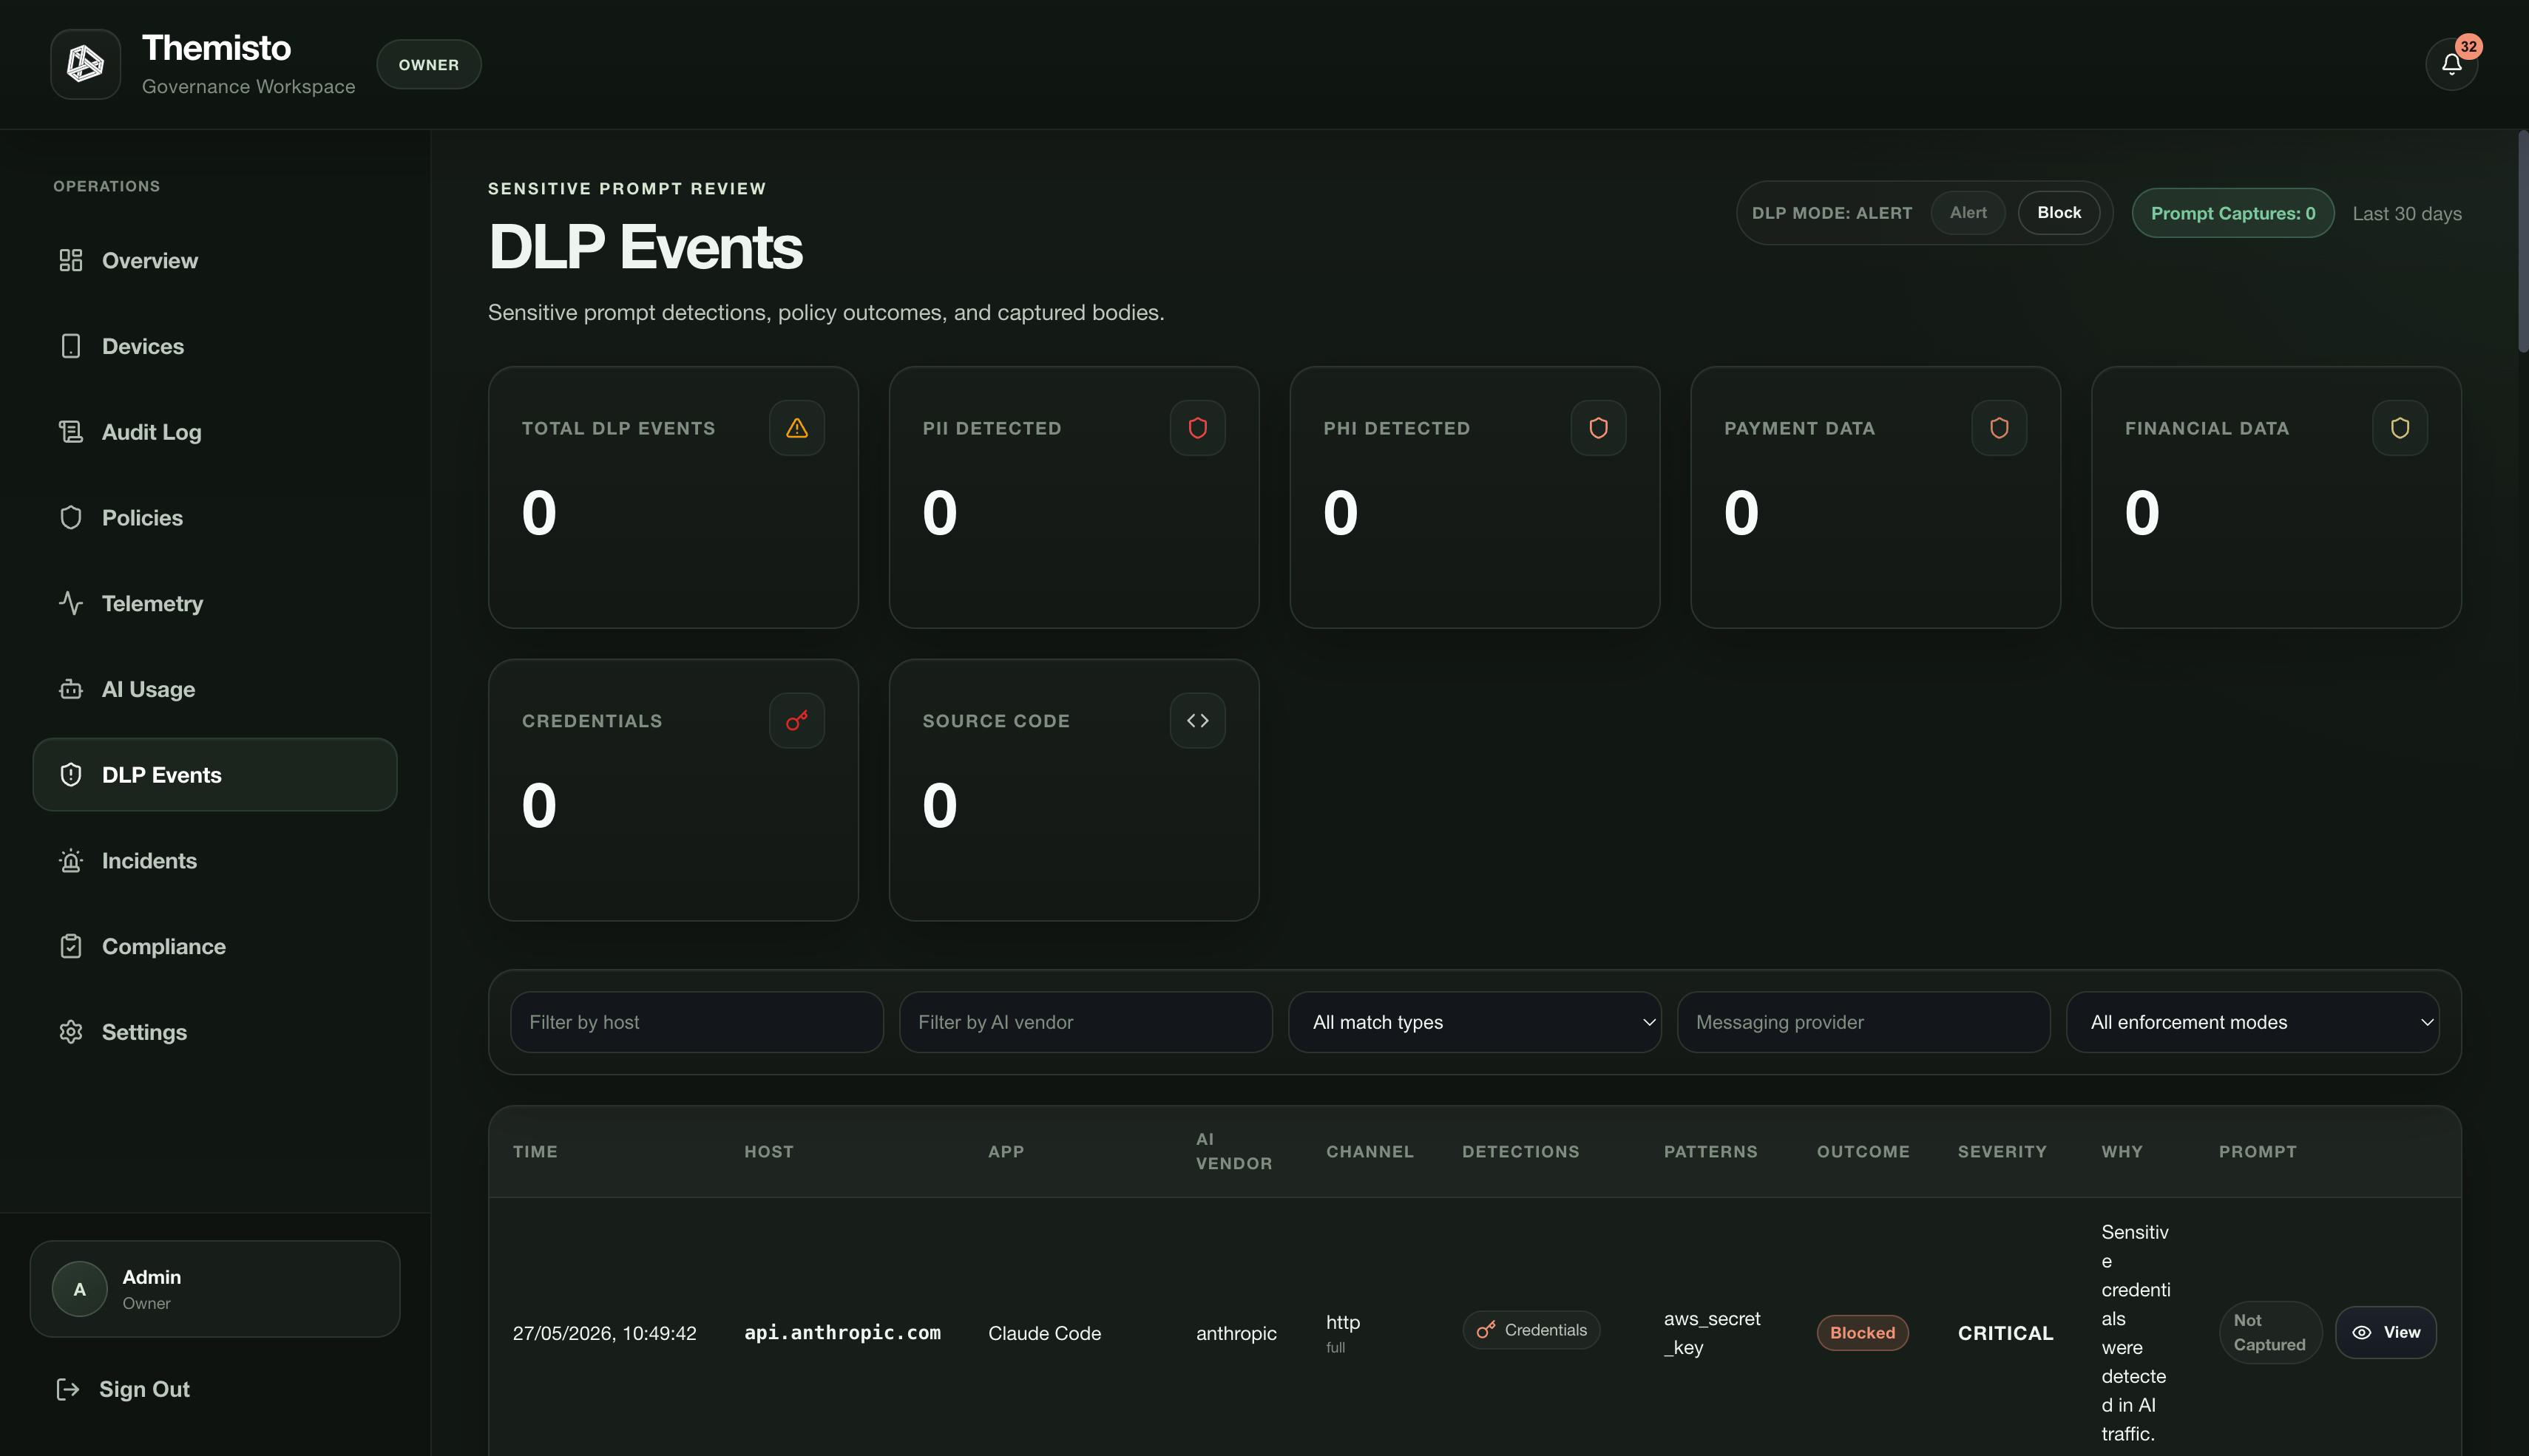Viewport: 2529px width, 1456px height.
Task: Click the Prompt Captures: 0 badge
Action: click(x=2232, y=213)
